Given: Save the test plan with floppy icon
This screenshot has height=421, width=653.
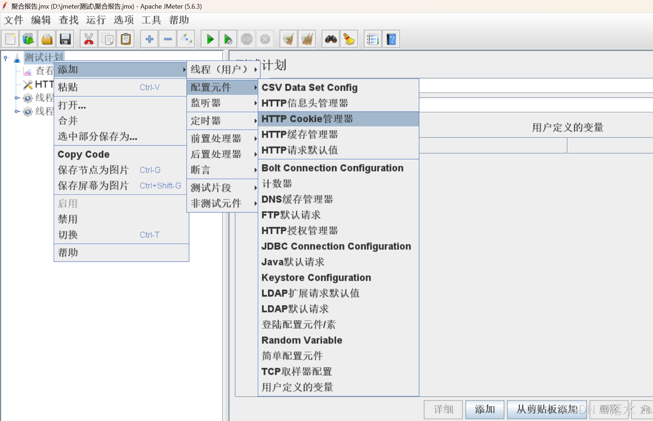Looking at the screenshot, I should (65, 39).
